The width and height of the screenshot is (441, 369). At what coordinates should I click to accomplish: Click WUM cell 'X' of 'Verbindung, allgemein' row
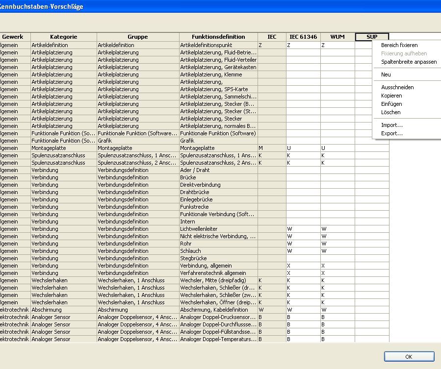click(337, 266)
